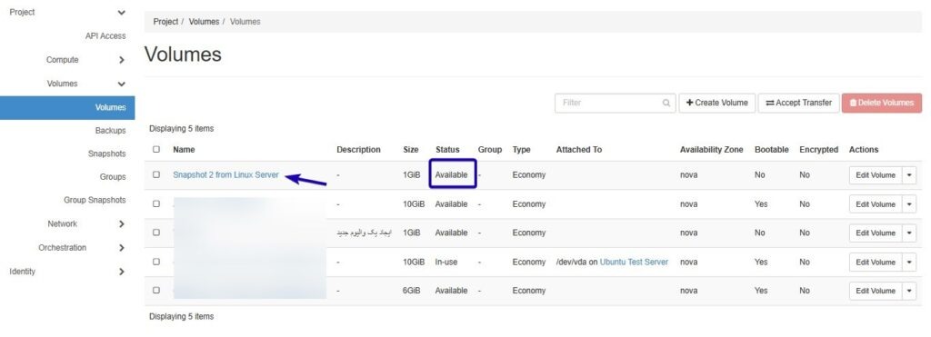Tick checkbox of the first 10GiB Available volume

[x=156, y=204]
